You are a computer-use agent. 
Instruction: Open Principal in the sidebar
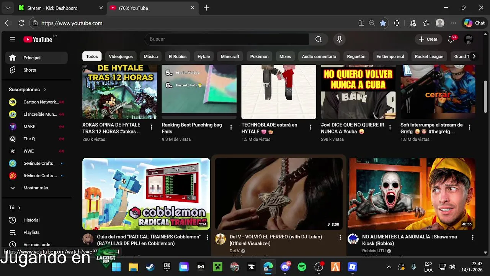36,58
